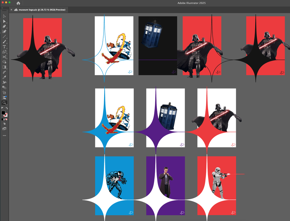
Task: Select the Eyedropper tool
Action: [4, 77]
